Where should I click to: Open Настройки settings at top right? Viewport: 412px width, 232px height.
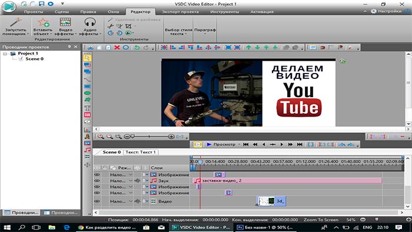386,11
